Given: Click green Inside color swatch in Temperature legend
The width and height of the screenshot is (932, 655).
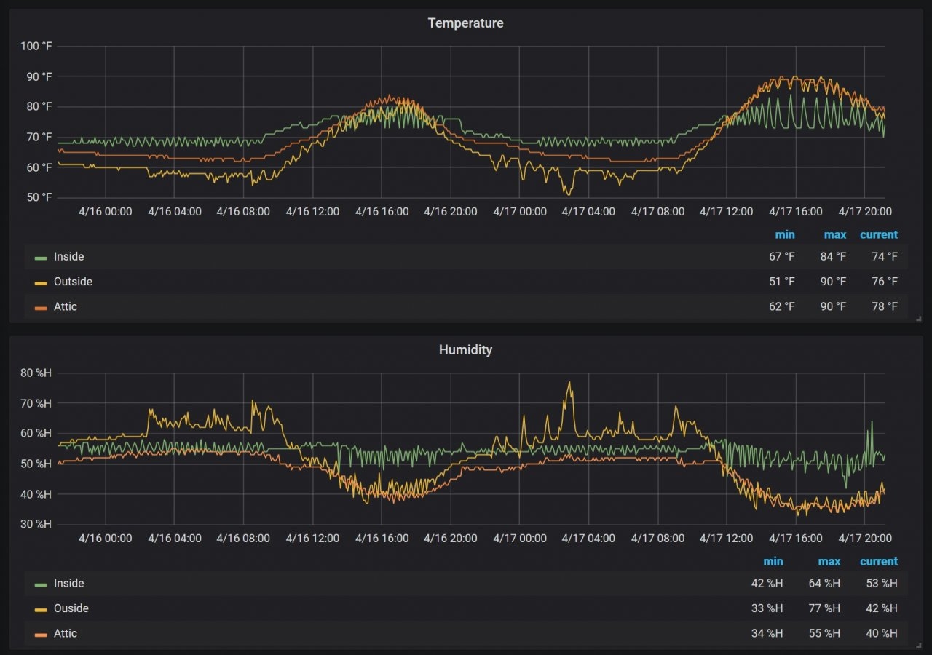Looking at the screenshot, I should pos(41,258).
